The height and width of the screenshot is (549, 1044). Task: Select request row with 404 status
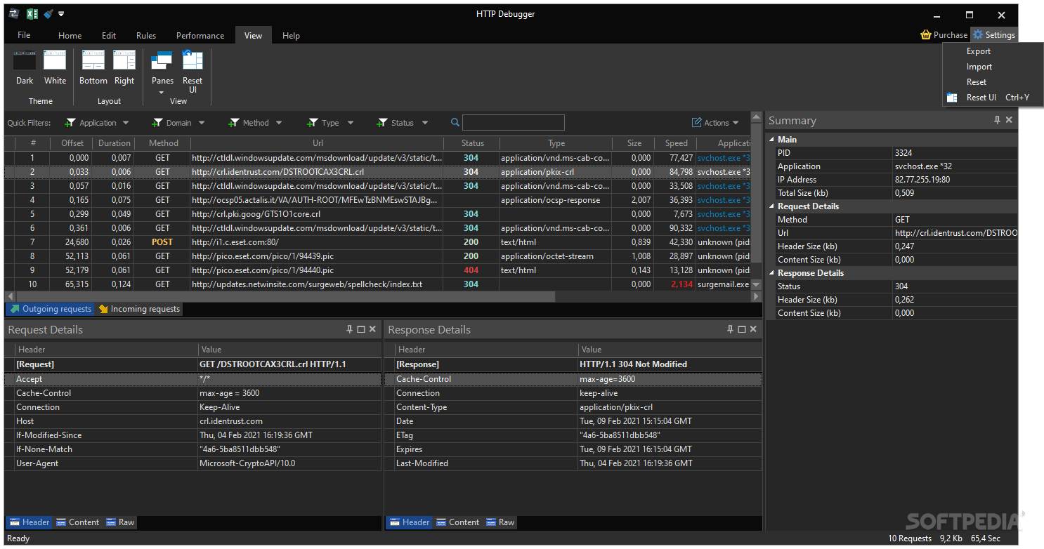click(x=378, y=270)
